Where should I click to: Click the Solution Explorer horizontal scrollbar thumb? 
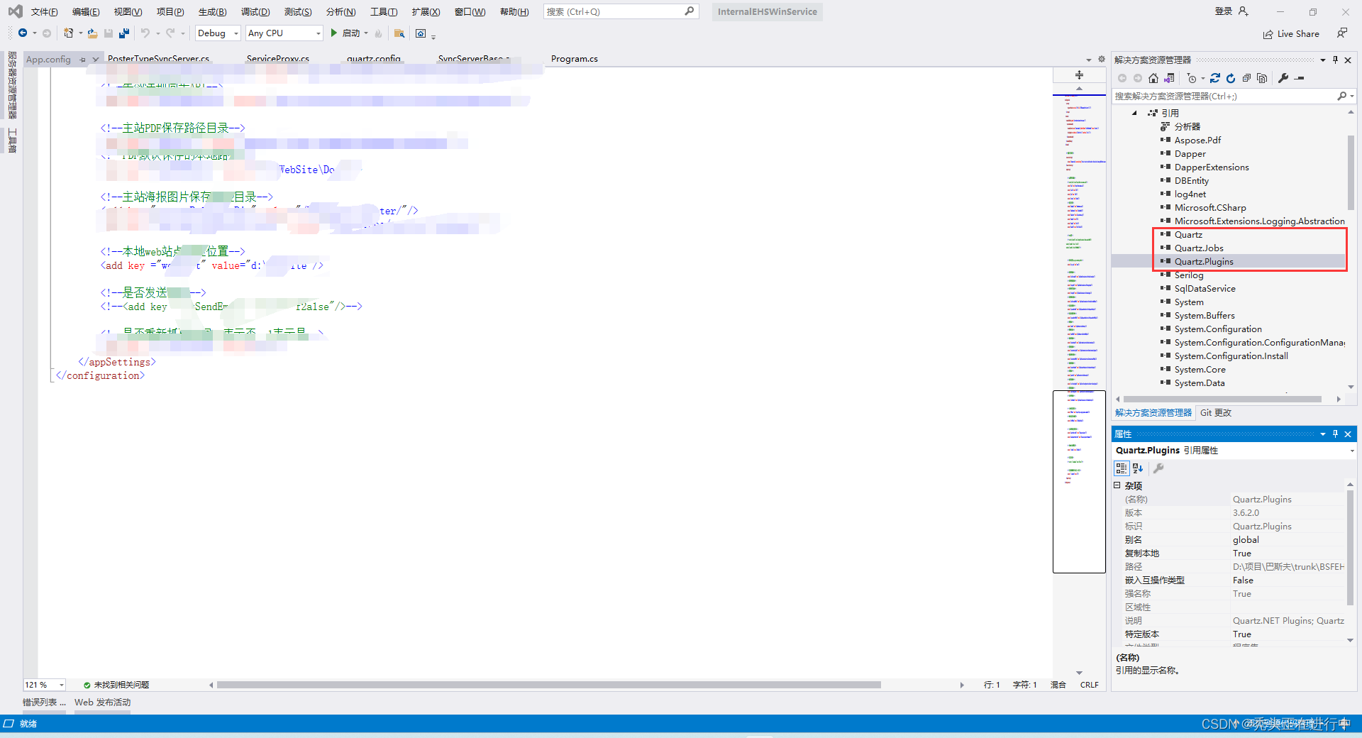coord(1222,399)
